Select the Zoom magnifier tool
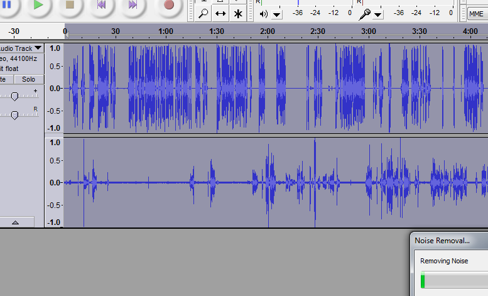 click(x=203, y=14)
